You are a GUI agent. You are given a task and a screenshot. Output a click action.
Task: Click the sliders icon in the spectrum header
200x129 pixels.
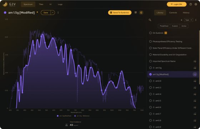[x=141, y=12]
